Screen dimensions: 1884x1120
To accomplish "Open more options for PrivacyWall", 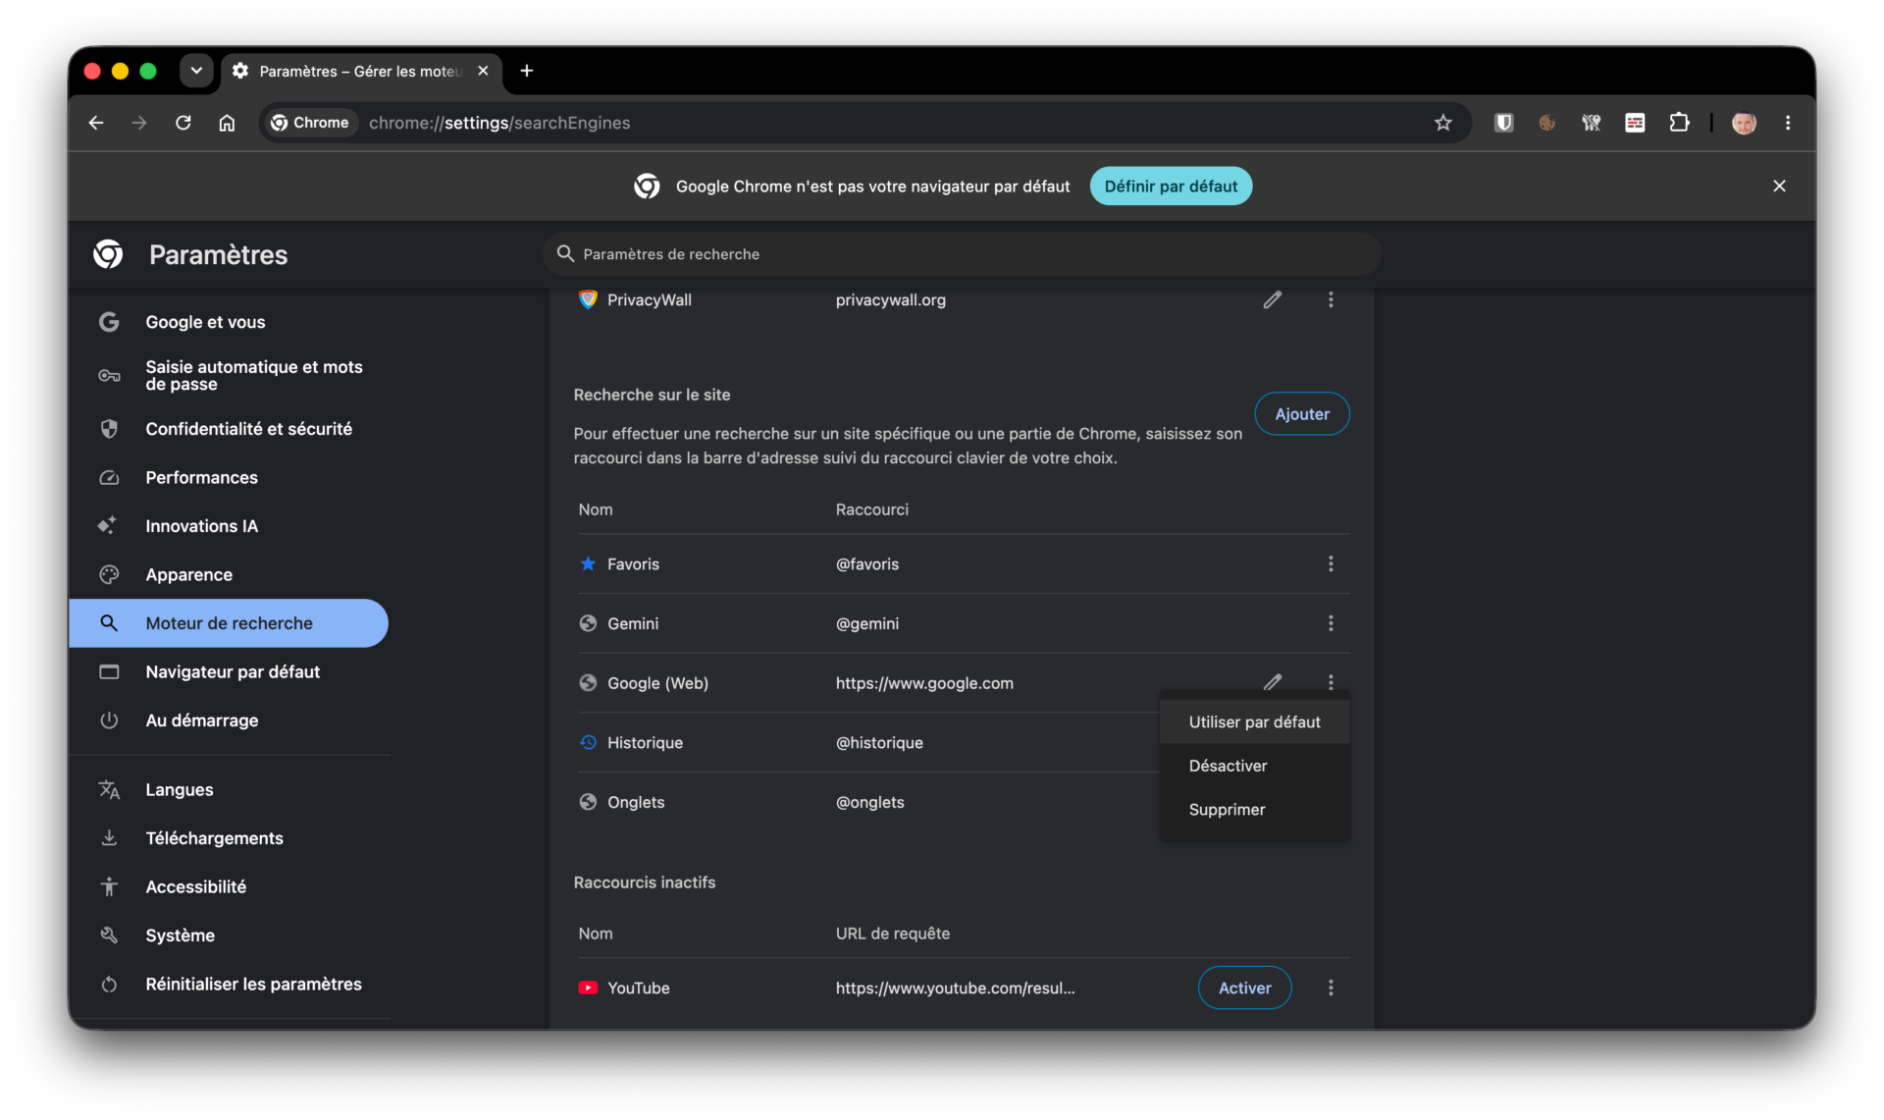I will (x=1331, y=299).
